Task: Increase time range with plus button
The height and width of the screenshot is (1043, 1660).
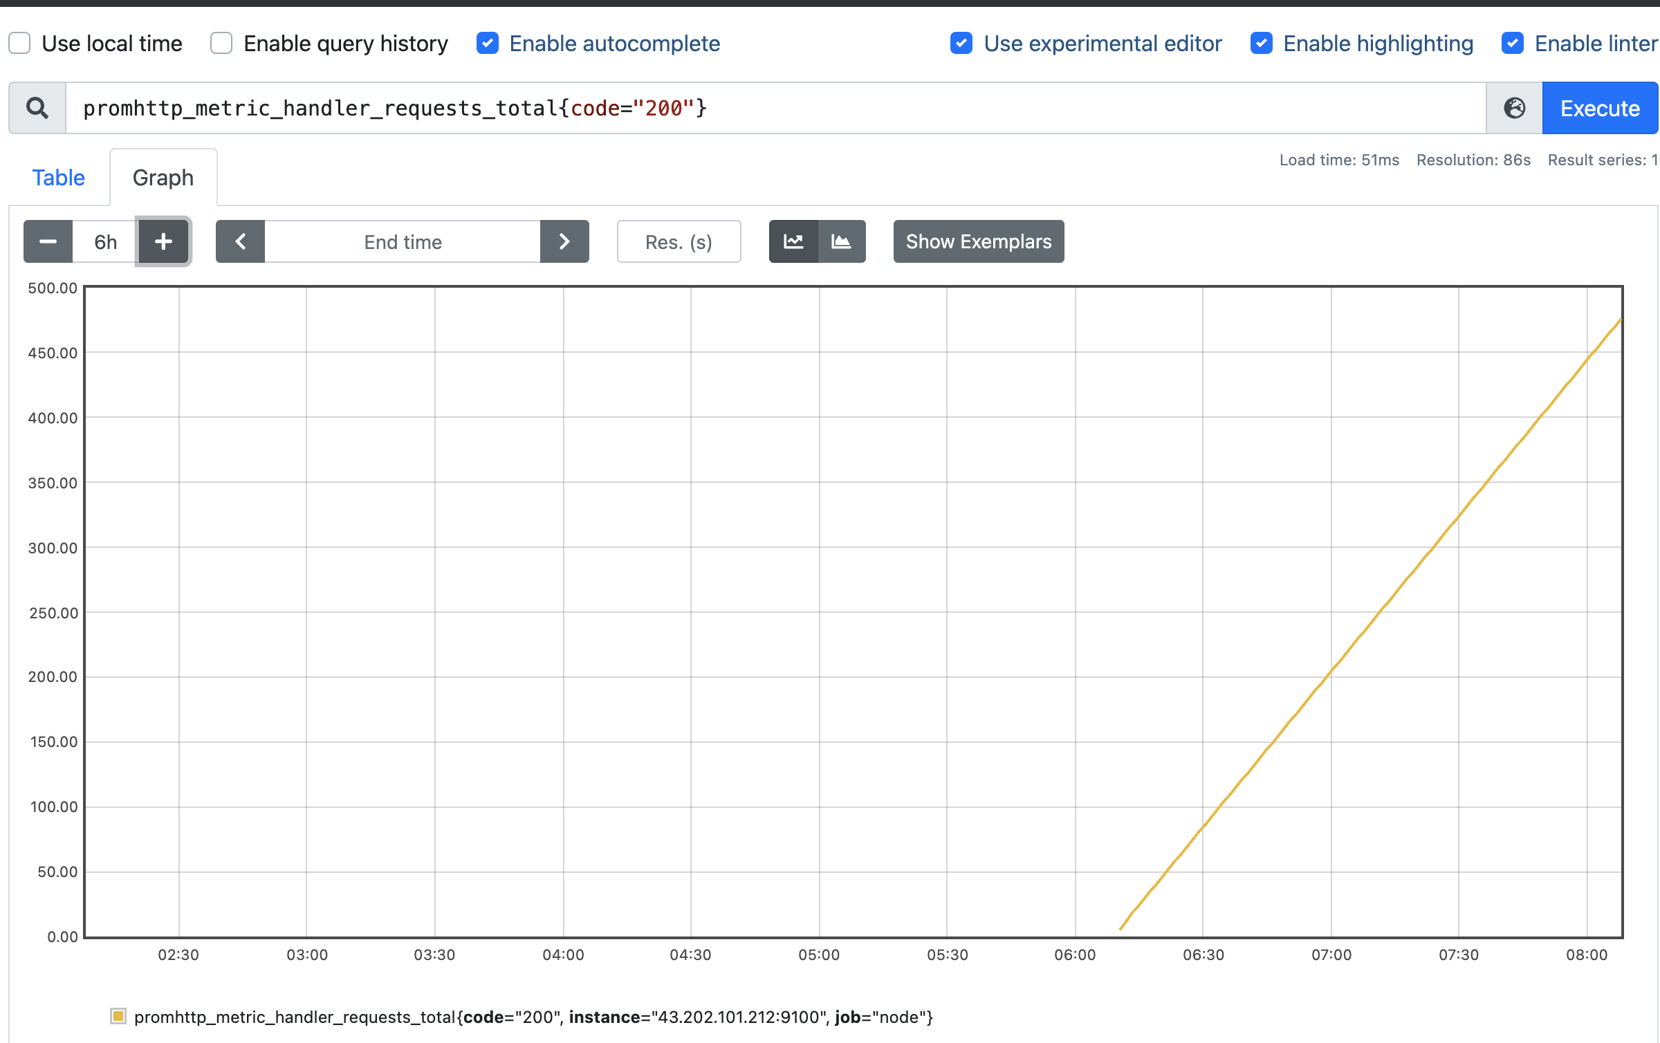Action: 163,241
